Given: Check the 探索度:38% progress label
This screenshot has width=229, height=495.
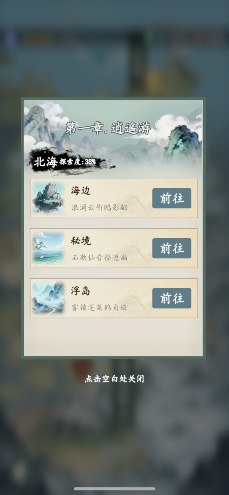Looking at the screenshot, I should point(78,162).
